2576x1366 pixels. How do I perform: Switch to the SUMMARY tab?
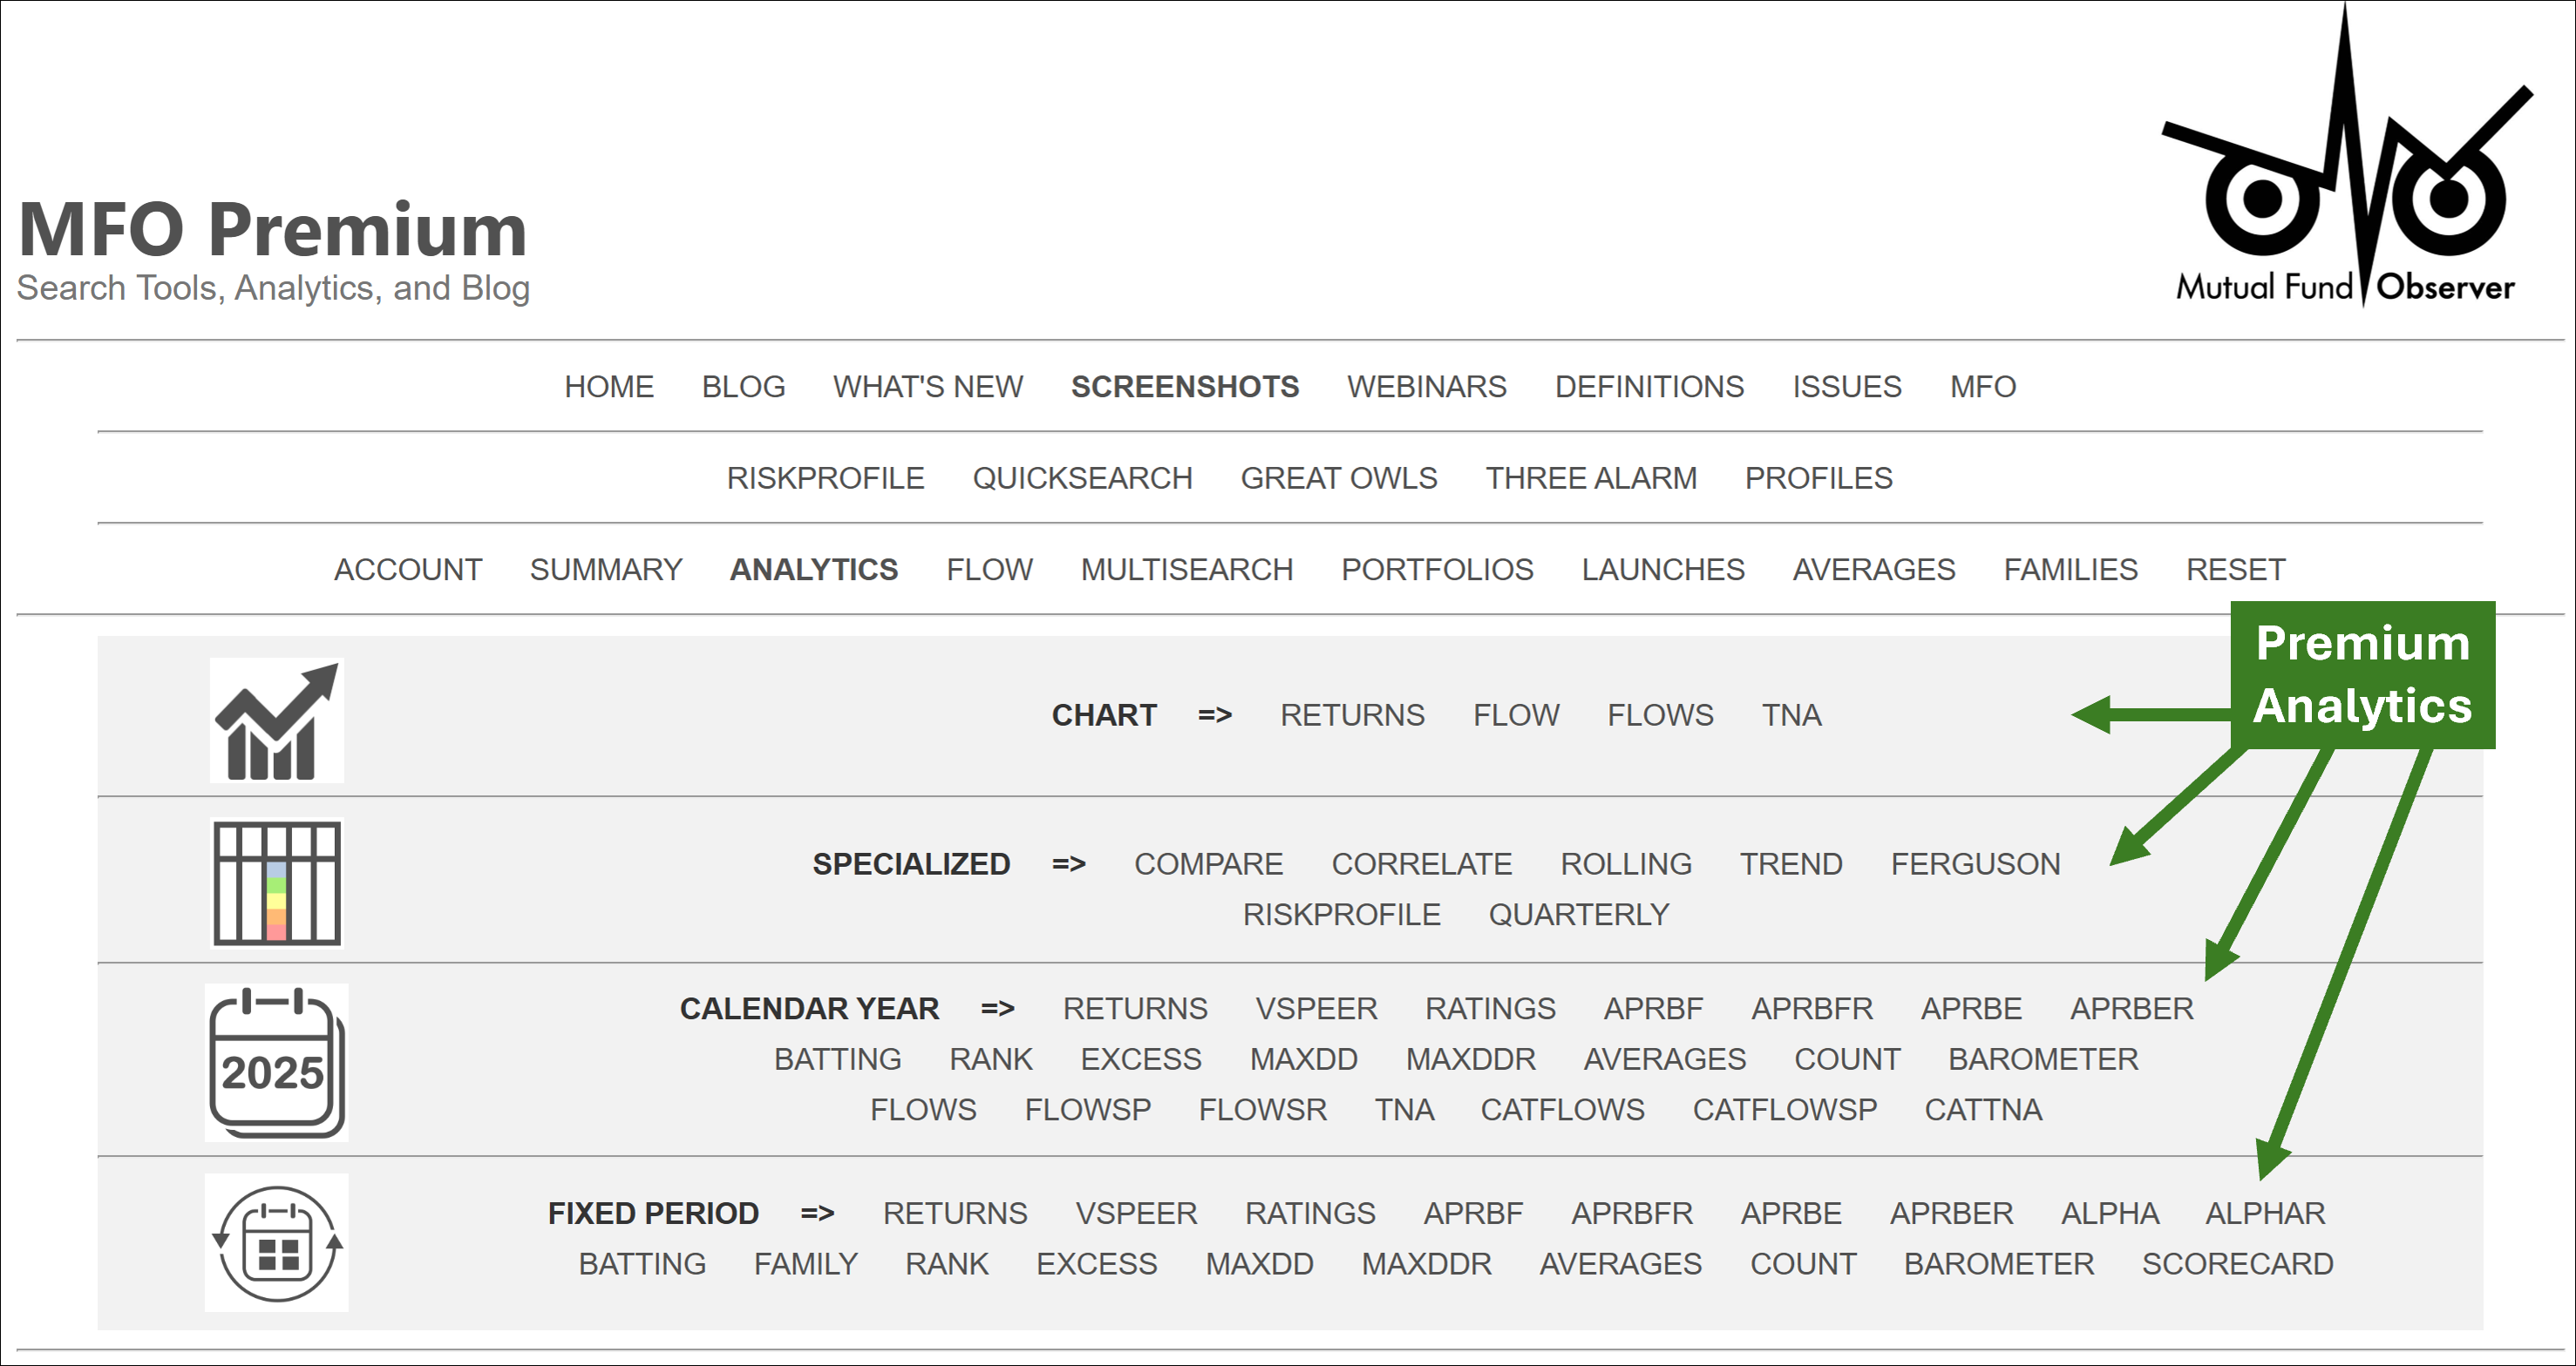coord(606,570)
